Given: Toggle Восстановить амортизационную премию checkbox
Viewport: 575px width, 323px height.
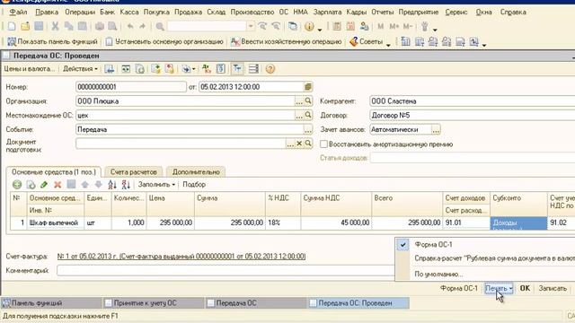Looking at the screenshot, I should (x=323, y=144).
